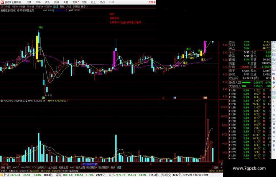Open the 数据 menu
The image size is (276, 177).
click(57, 2)
